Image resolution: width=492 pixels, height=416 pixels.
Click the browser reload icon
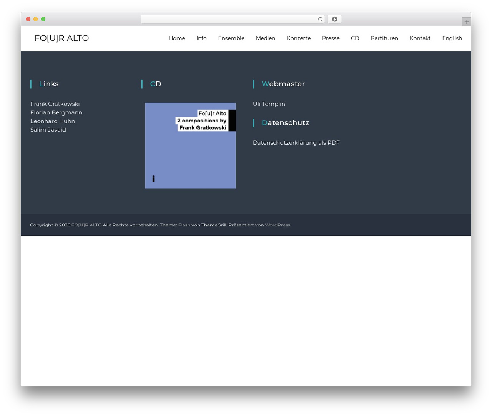point(320,19)
